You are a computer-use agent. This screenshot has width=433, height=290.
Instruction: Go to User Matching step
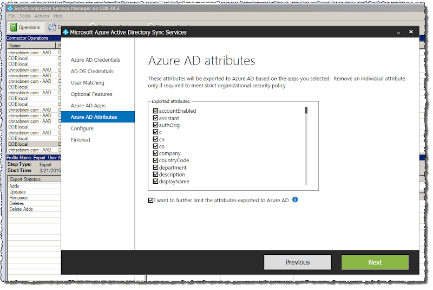[87, 82]
